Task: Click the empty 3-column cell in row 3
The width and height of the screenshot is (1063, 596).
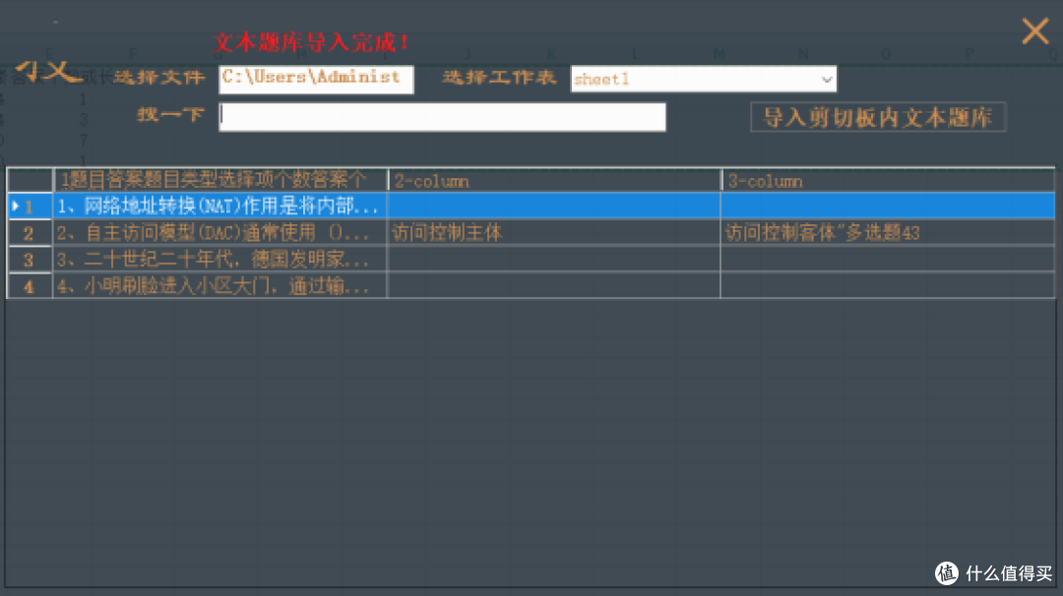Action: click(x=888, y=259)
